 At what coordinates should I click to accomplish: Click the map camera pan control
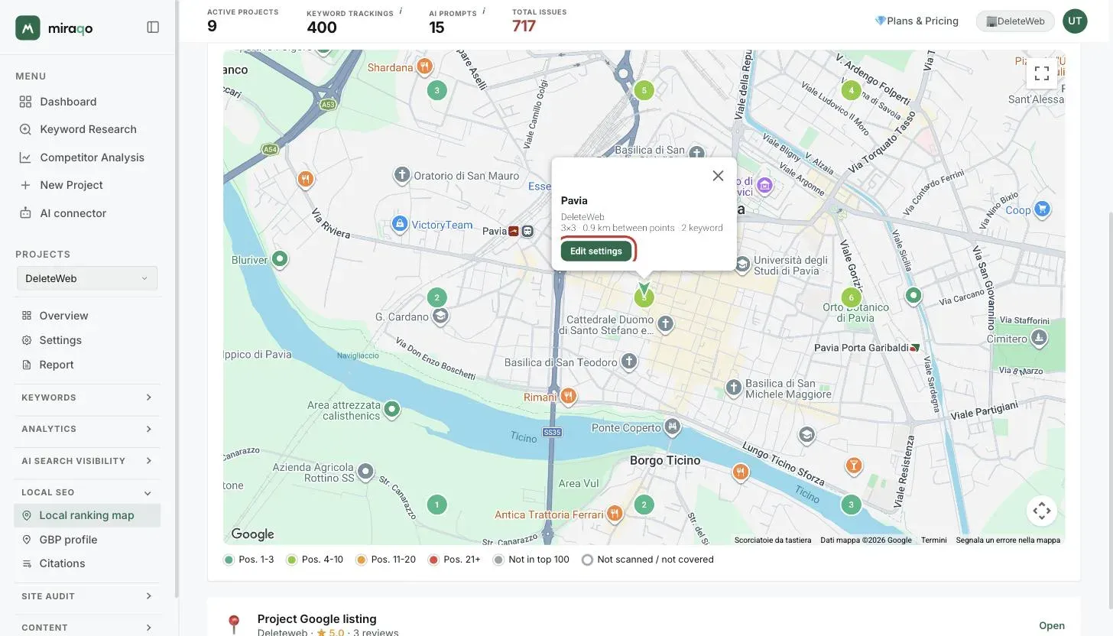point(1041,511)
